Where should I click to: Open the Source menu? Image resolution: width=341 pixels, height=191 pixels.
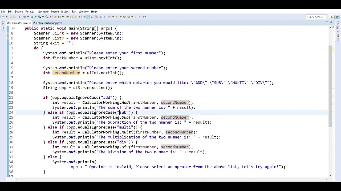[x=19, y=11]
